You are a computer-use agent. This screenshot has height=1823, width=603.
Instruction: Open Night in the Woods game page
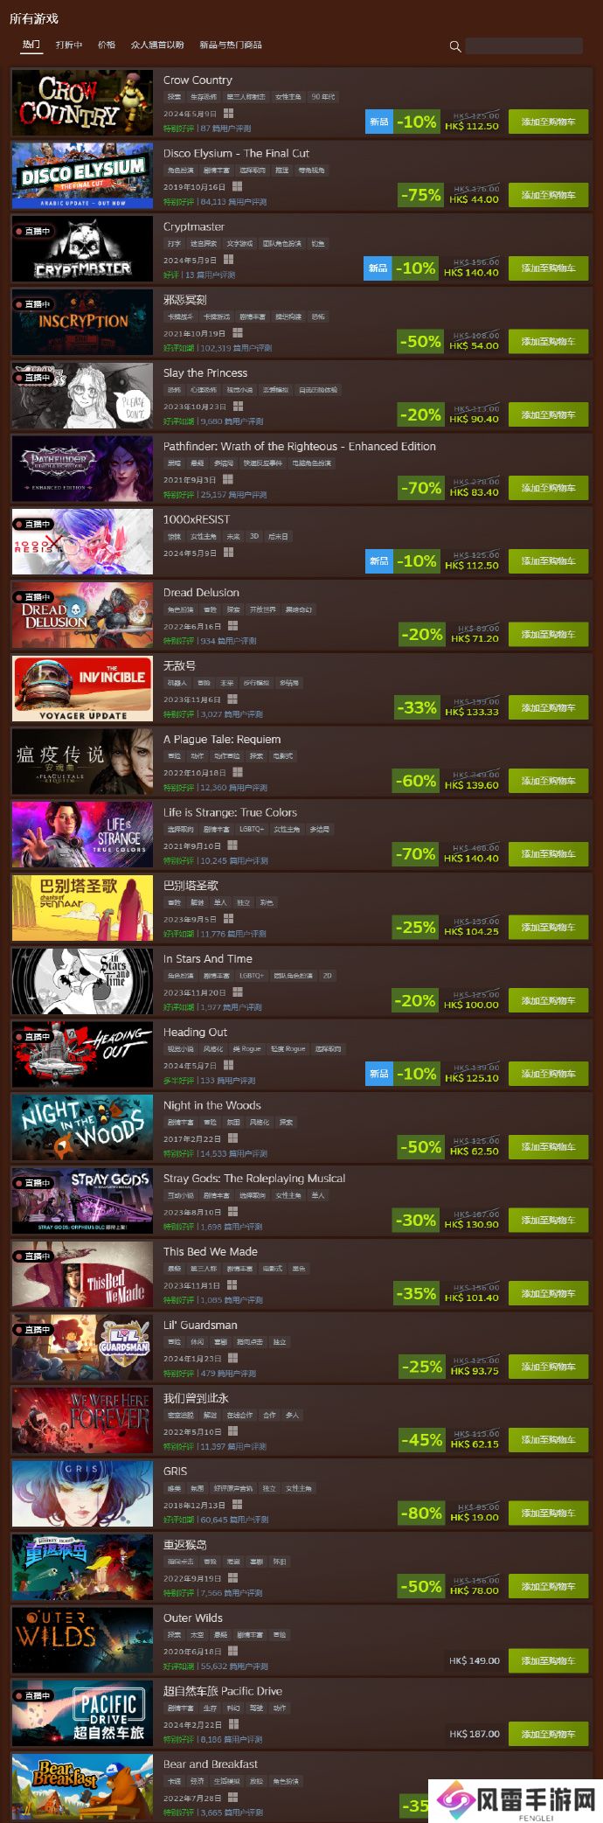coord(212,1106)
